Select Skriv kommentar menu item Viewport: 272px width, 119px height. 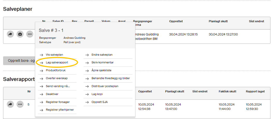coord(103,62)
